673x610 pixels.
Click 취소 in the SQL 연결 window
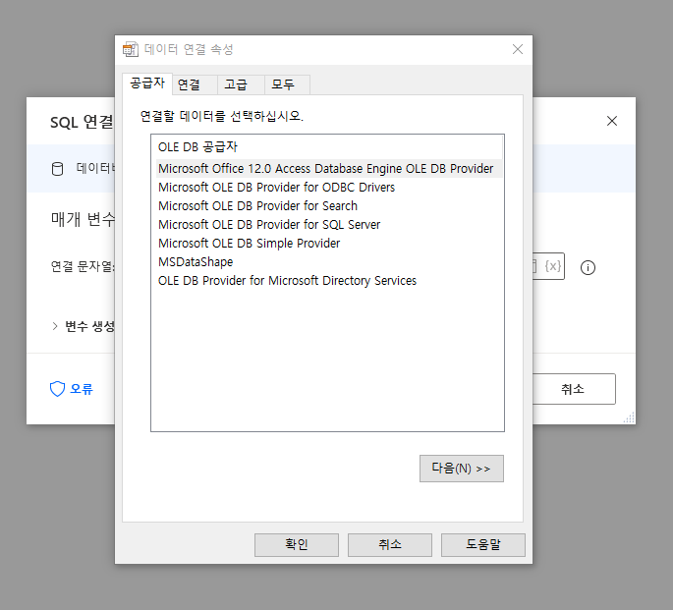pos(574,389)
